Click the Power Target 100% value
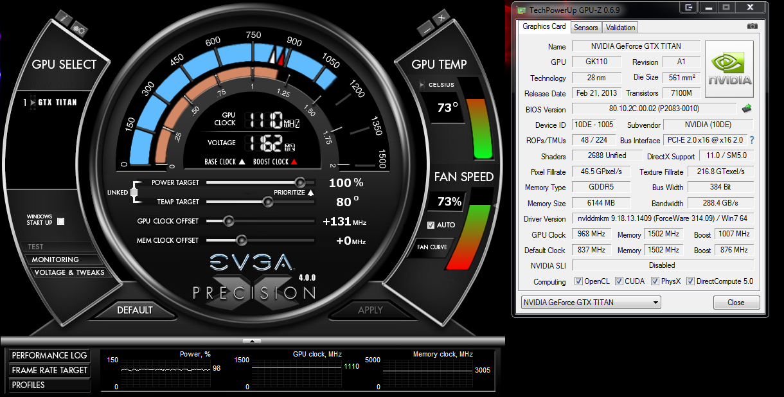This screenshot has width=784, height=397. (x=346, y=182)
